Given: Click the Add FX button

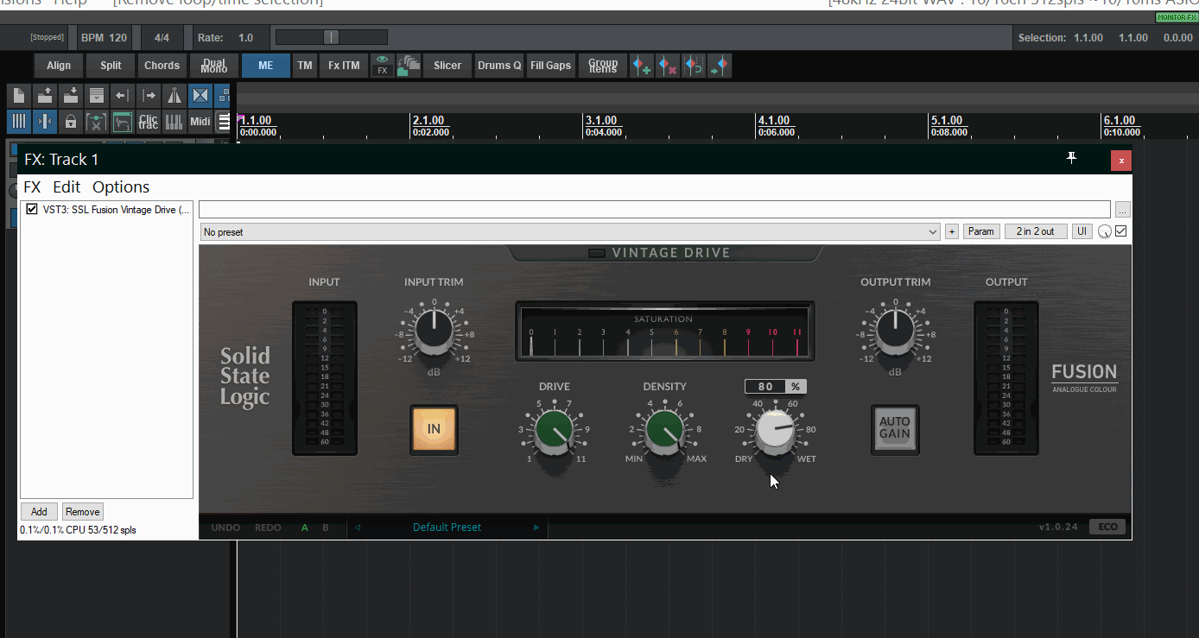Looking at the screenshot, I should 39,512.
